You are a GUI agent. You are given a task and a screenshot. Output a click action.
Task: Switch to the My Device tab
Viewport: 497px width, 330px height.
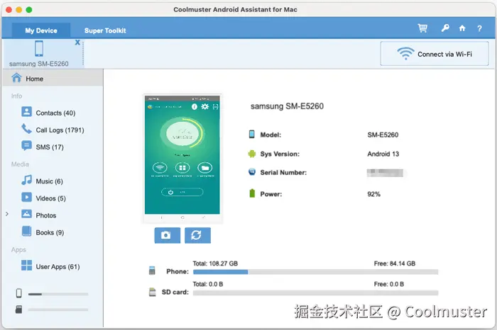point(41,30)
